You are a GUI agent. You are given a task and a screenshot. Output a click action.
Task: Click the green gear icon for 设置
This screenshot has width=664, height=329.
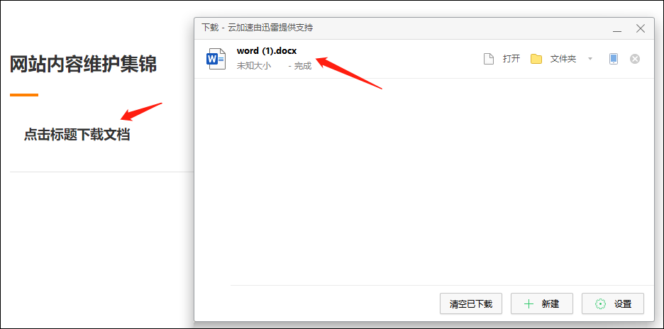[x=600, y=303]
